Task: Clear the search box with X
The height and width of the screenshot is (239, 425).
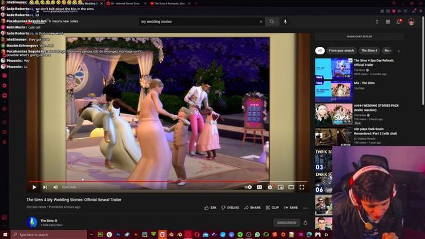Action: click(261, 22)
